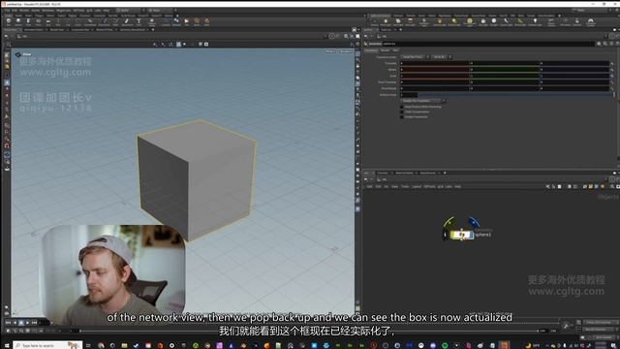Click the Translate X input field
The width and height of the screenshot is (620, 349).
[434, 63]
